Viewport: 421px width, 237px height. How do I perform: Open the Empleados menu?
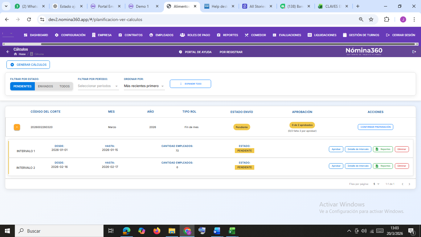point(161,35)
